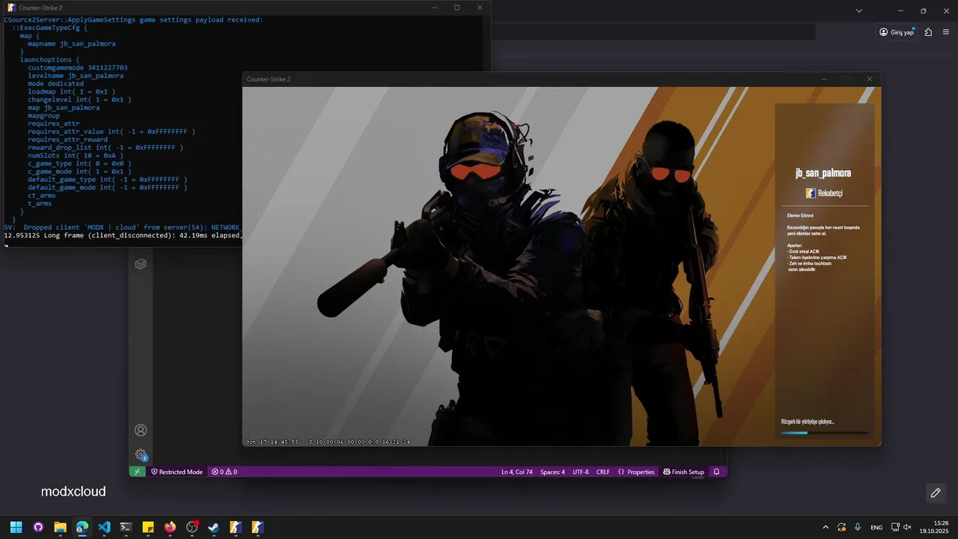
Task: Open GitHub Desktop from the taskbar
Action: (x=38, y=527)
